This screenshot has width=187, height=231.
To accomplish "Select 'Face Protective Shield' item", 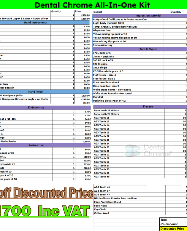I will point(107,202).
